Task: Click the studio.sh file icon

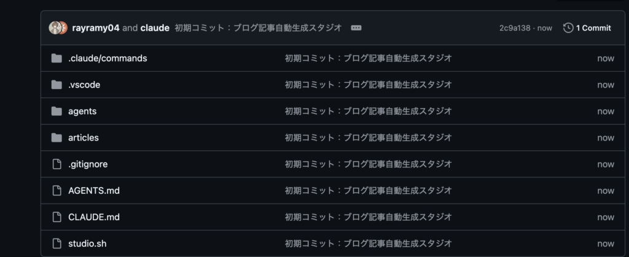Action: coord(57,243)
